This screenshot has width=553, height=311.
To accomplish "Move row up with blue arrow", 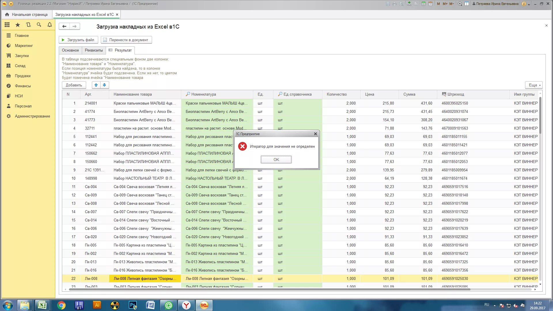I will pyautogui.click(x=96, y=85).
